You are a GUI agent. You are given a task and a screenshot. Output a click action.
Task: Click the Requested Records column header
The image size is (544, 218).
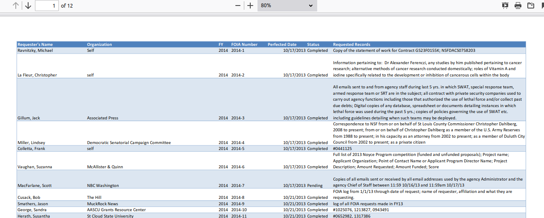(351, 45)
